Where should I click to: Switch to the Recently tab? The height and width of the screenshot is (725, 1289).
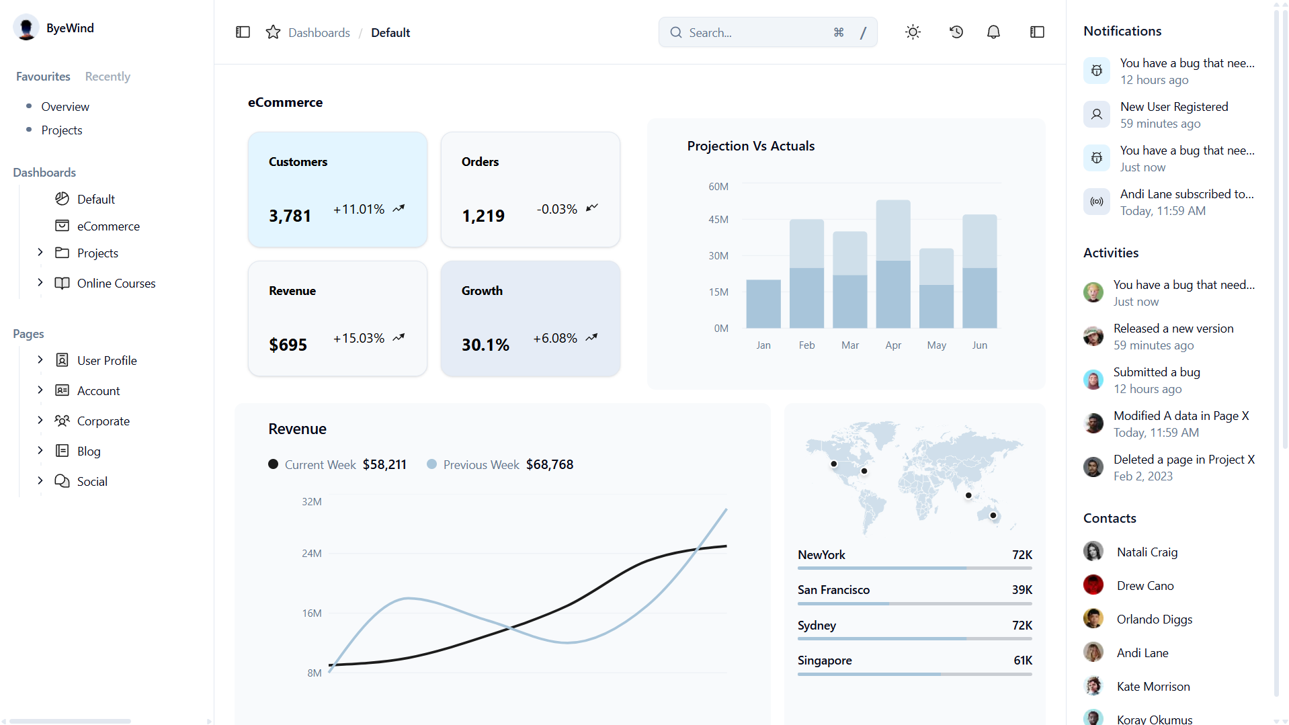(108, 77)
